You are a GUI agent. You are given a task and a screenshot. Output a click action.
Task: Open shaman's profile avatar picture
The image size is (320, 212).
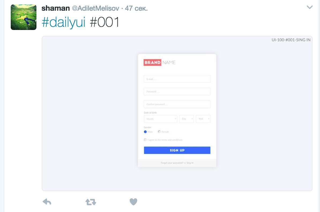(x=24, y=17)
